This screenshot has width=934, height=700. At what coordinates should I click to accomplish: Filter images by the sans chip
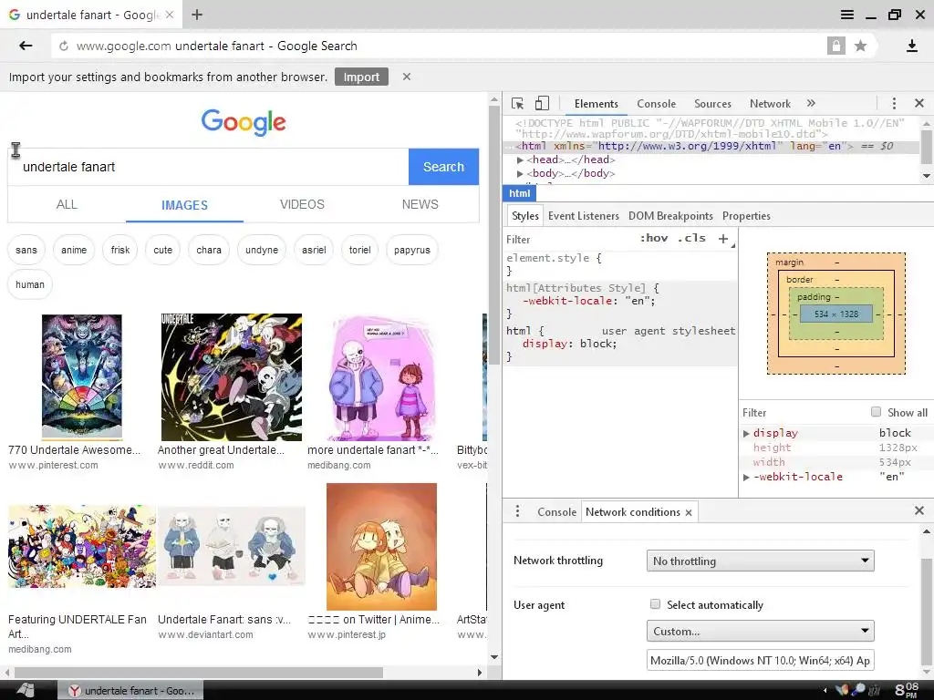(x=26, y=250)
